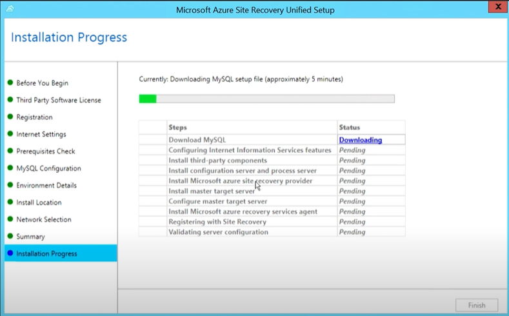Select Installation Progress in sidebar

[x=61, y=253]
